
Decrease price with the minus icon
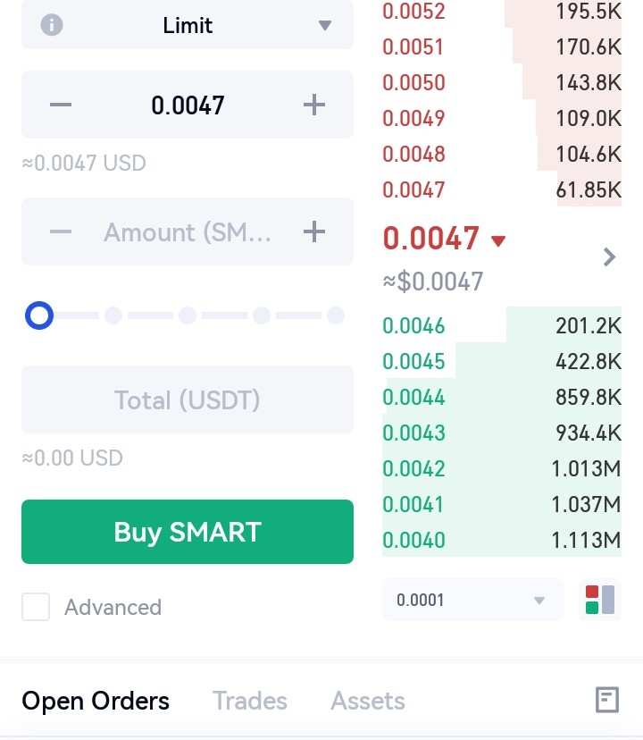[61, 105]
